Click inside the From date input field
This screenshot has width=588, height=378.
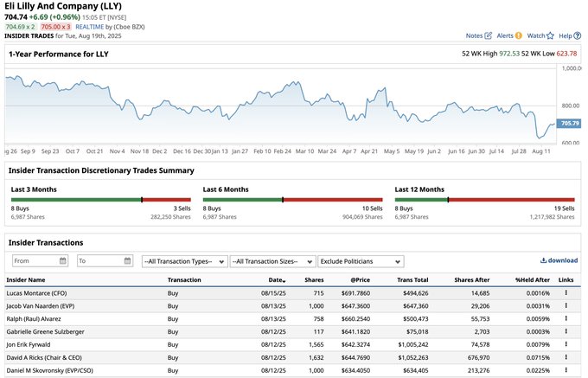coord(35,260)
